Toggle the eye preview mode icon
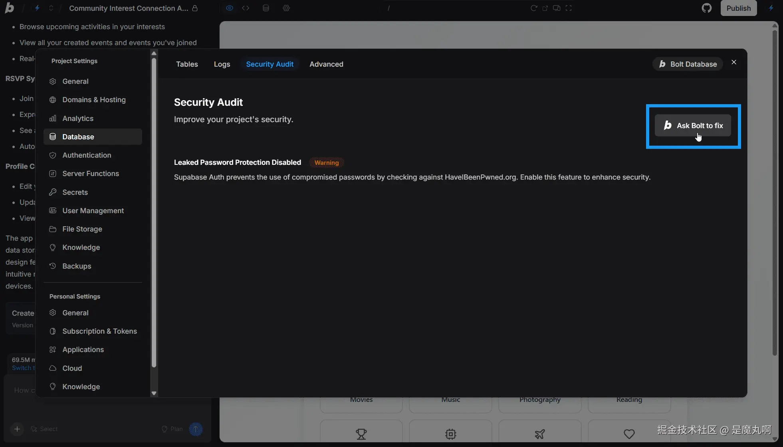Screen dimensions: 783x447 pos(230,8)
